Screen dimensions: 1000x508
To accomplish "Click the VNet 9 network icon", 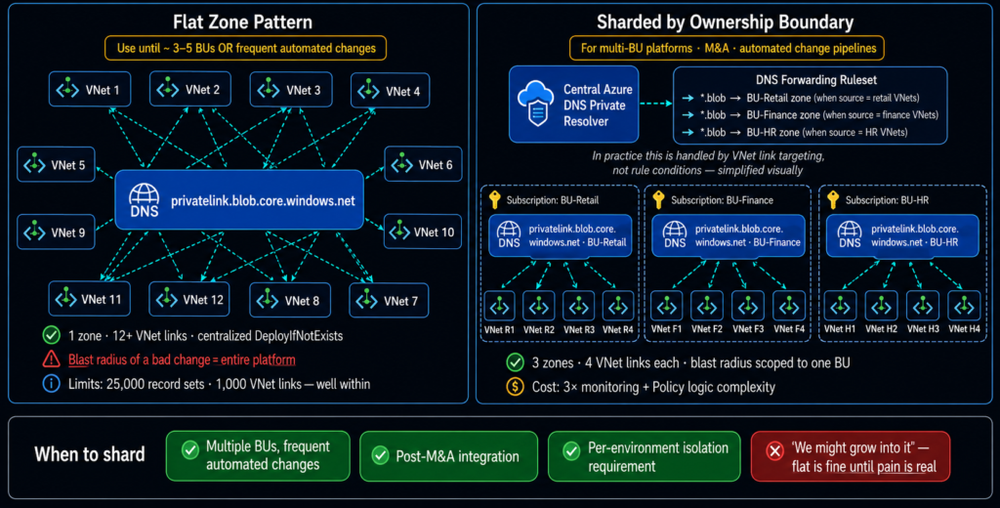I will tap(34, 232).
